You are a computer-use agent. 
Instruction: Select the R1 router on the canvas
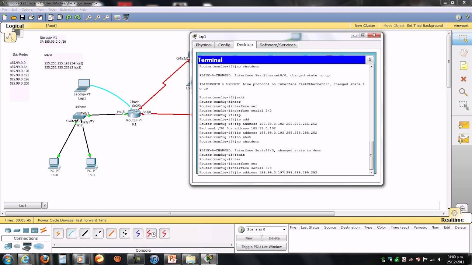pos(134,113)
